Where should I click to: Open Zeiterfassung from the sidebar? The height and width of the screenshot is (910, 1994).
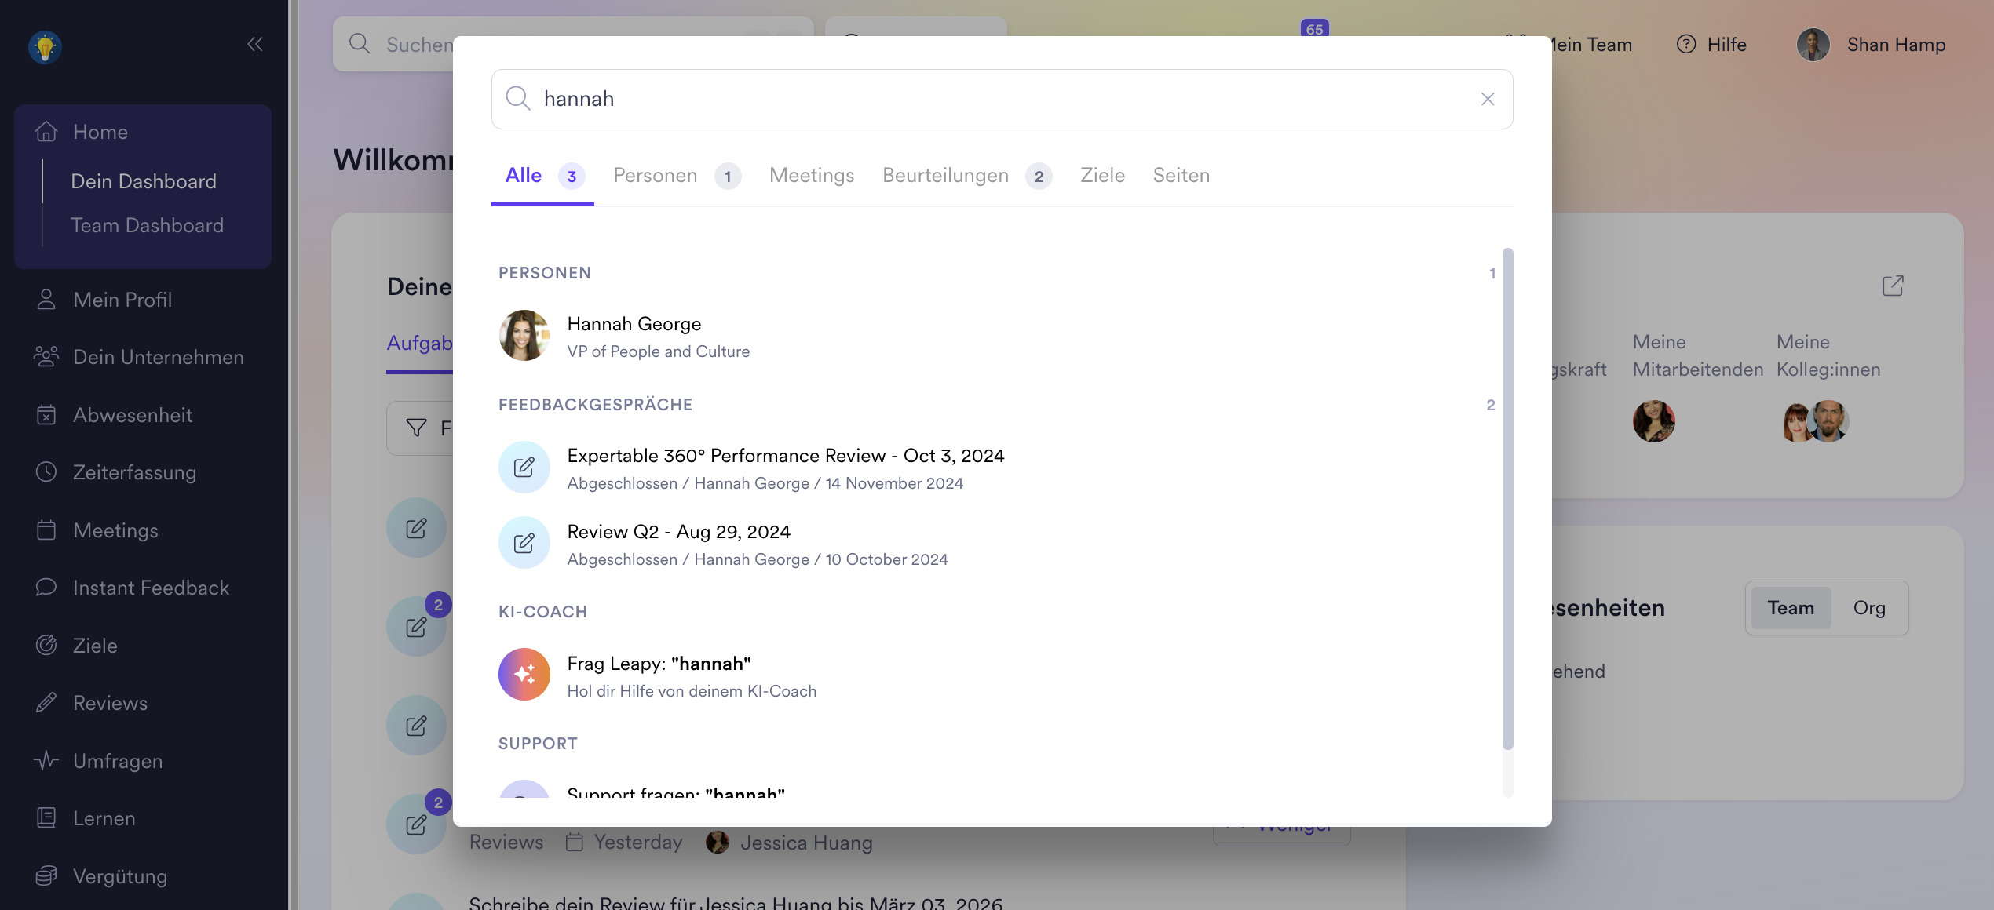click(x=134, y=472)
